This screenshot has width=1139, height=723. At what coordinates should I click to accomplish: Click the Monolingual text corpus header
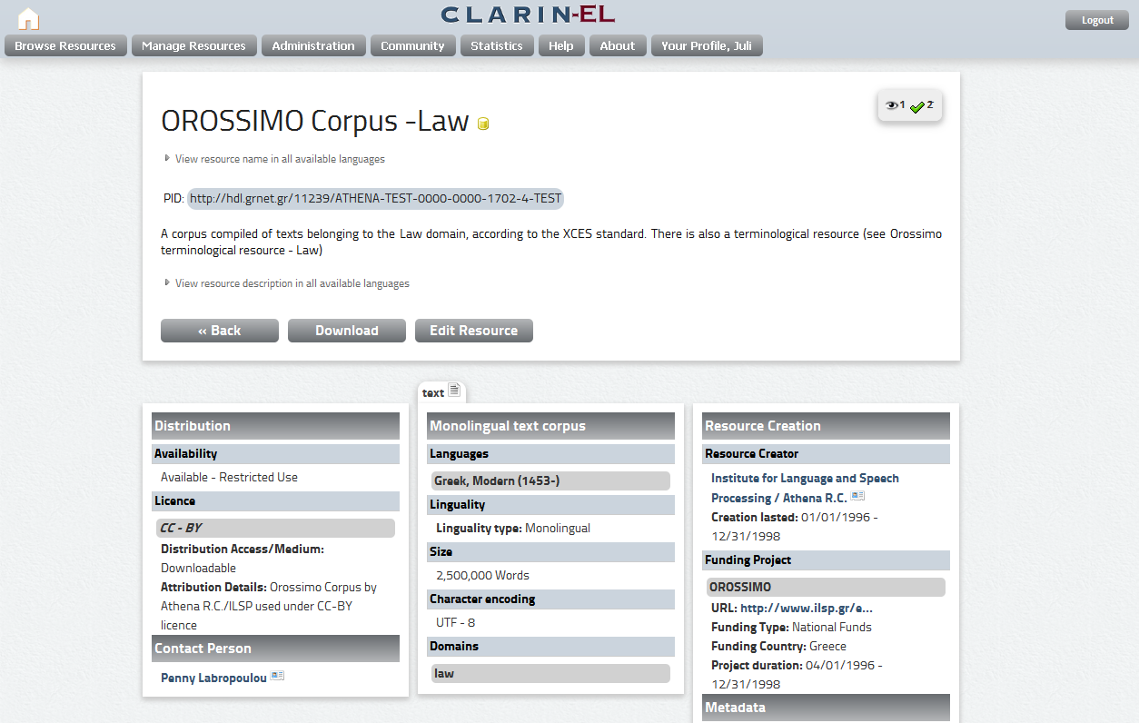coord(550,426)
